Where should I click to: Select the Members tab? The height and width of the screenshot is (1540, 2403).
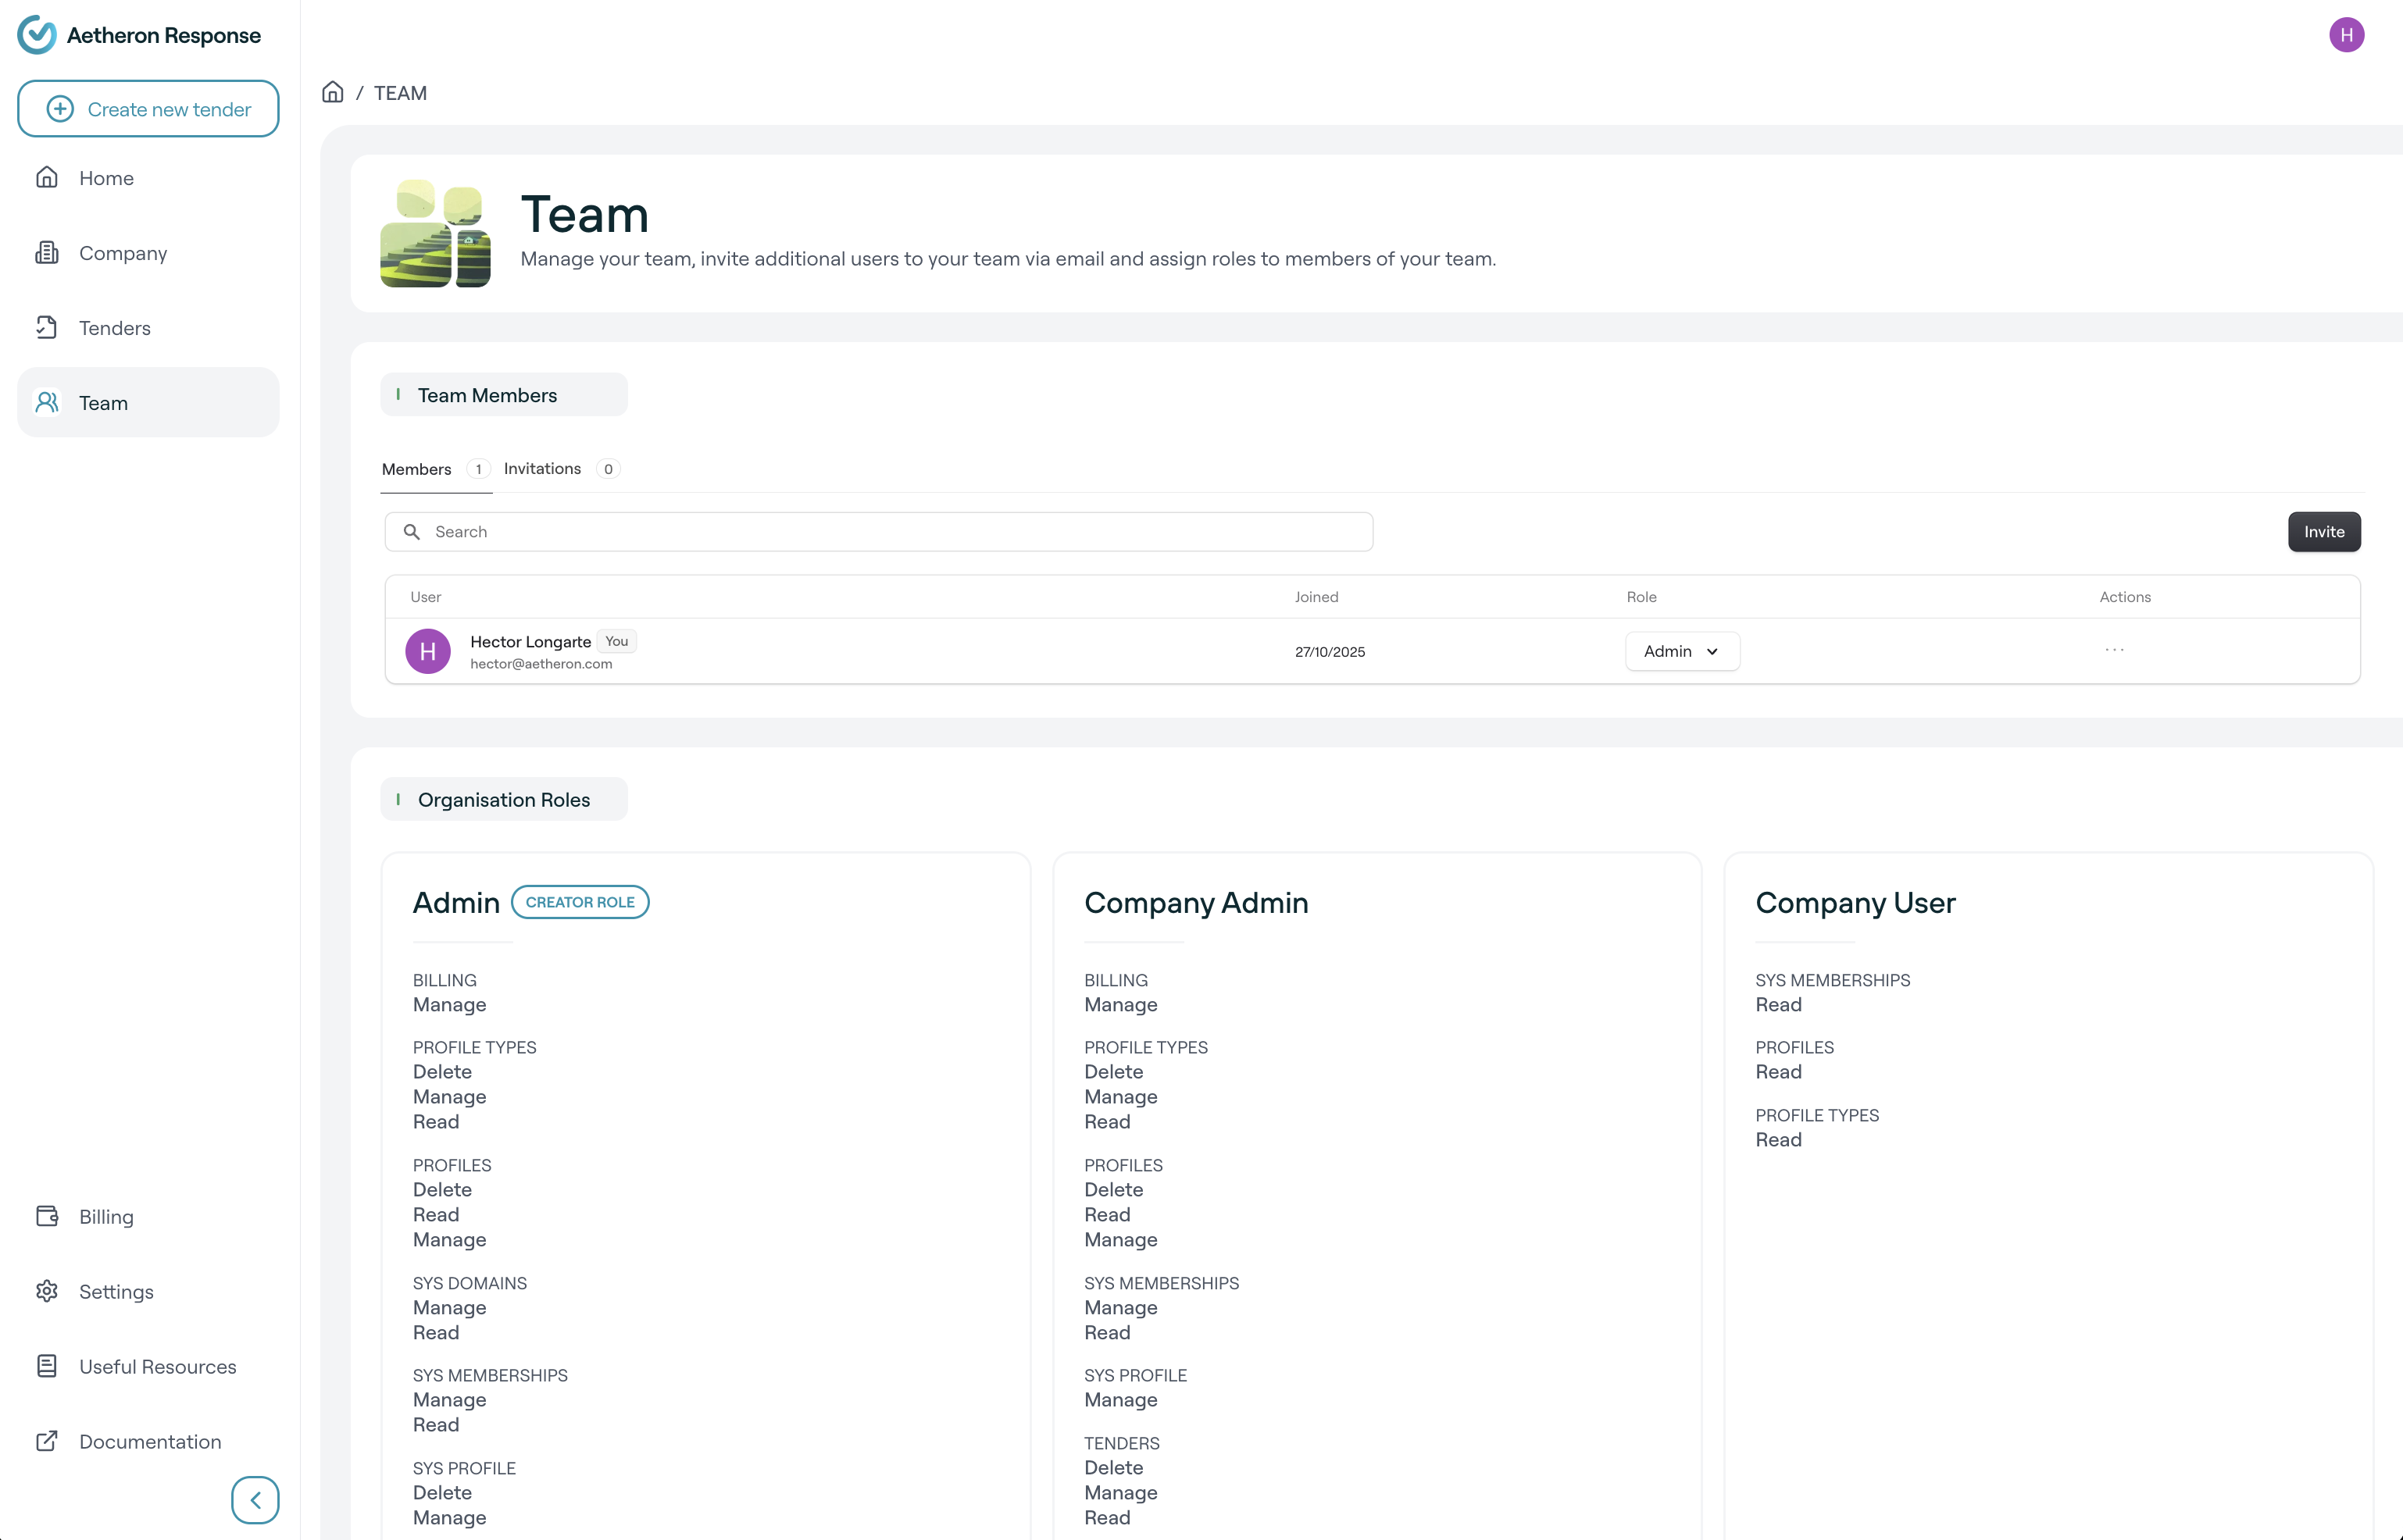coord(416,469)
